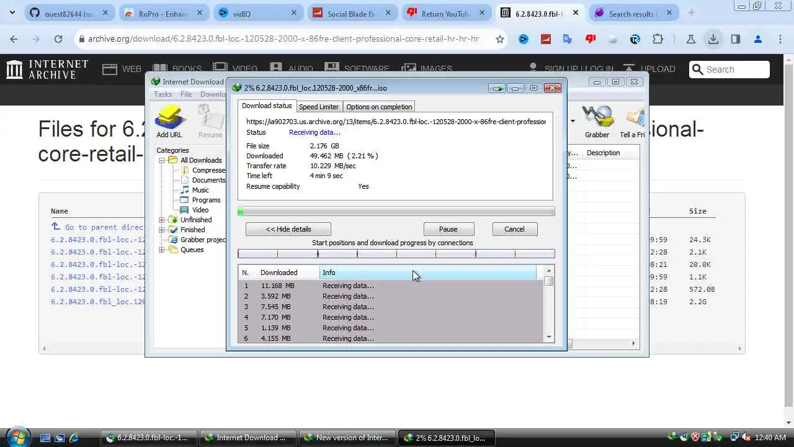Select connection row 1 with 11.168 MB
Image resolution: width=794 pixels, height=447 pixels.
click(x=391, y=286)
